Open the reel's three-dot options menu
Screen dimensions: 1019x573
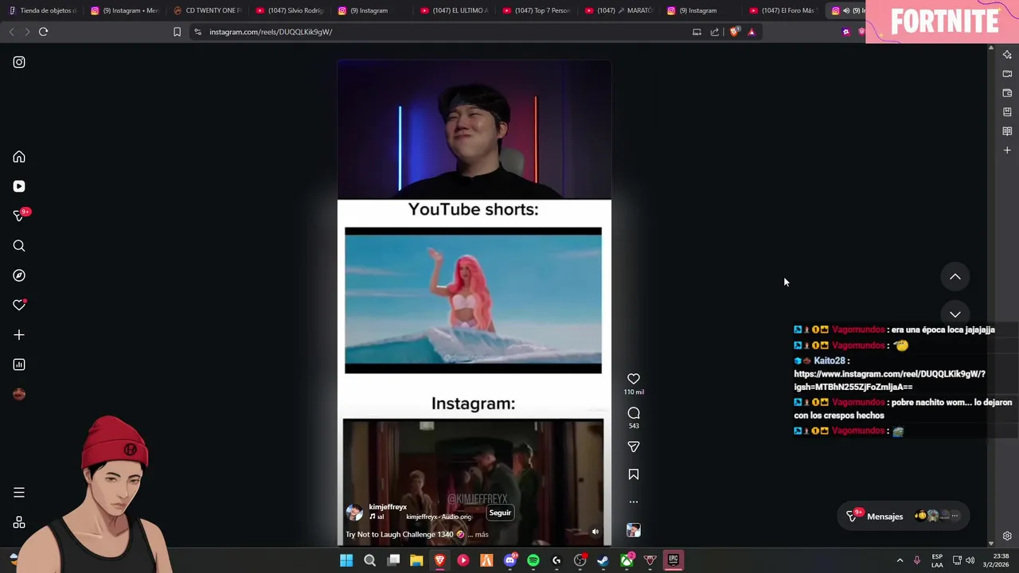point(634,502)
